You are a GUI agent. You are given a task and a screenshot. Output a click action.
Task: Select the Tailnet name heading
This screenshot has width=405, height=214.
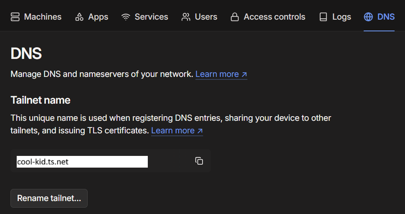pyautogui.click(x=40, y=100)
